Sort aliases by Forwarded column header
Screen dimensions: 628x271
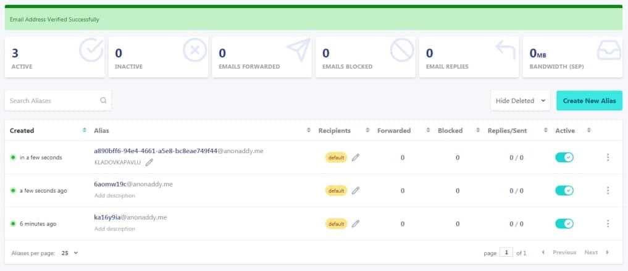click(x=394, y=130)
